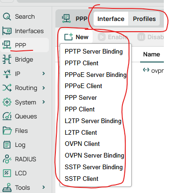The image size is (169, 193).
Task: Click the Tools icon in sidebar
Action: pos(7,188)
